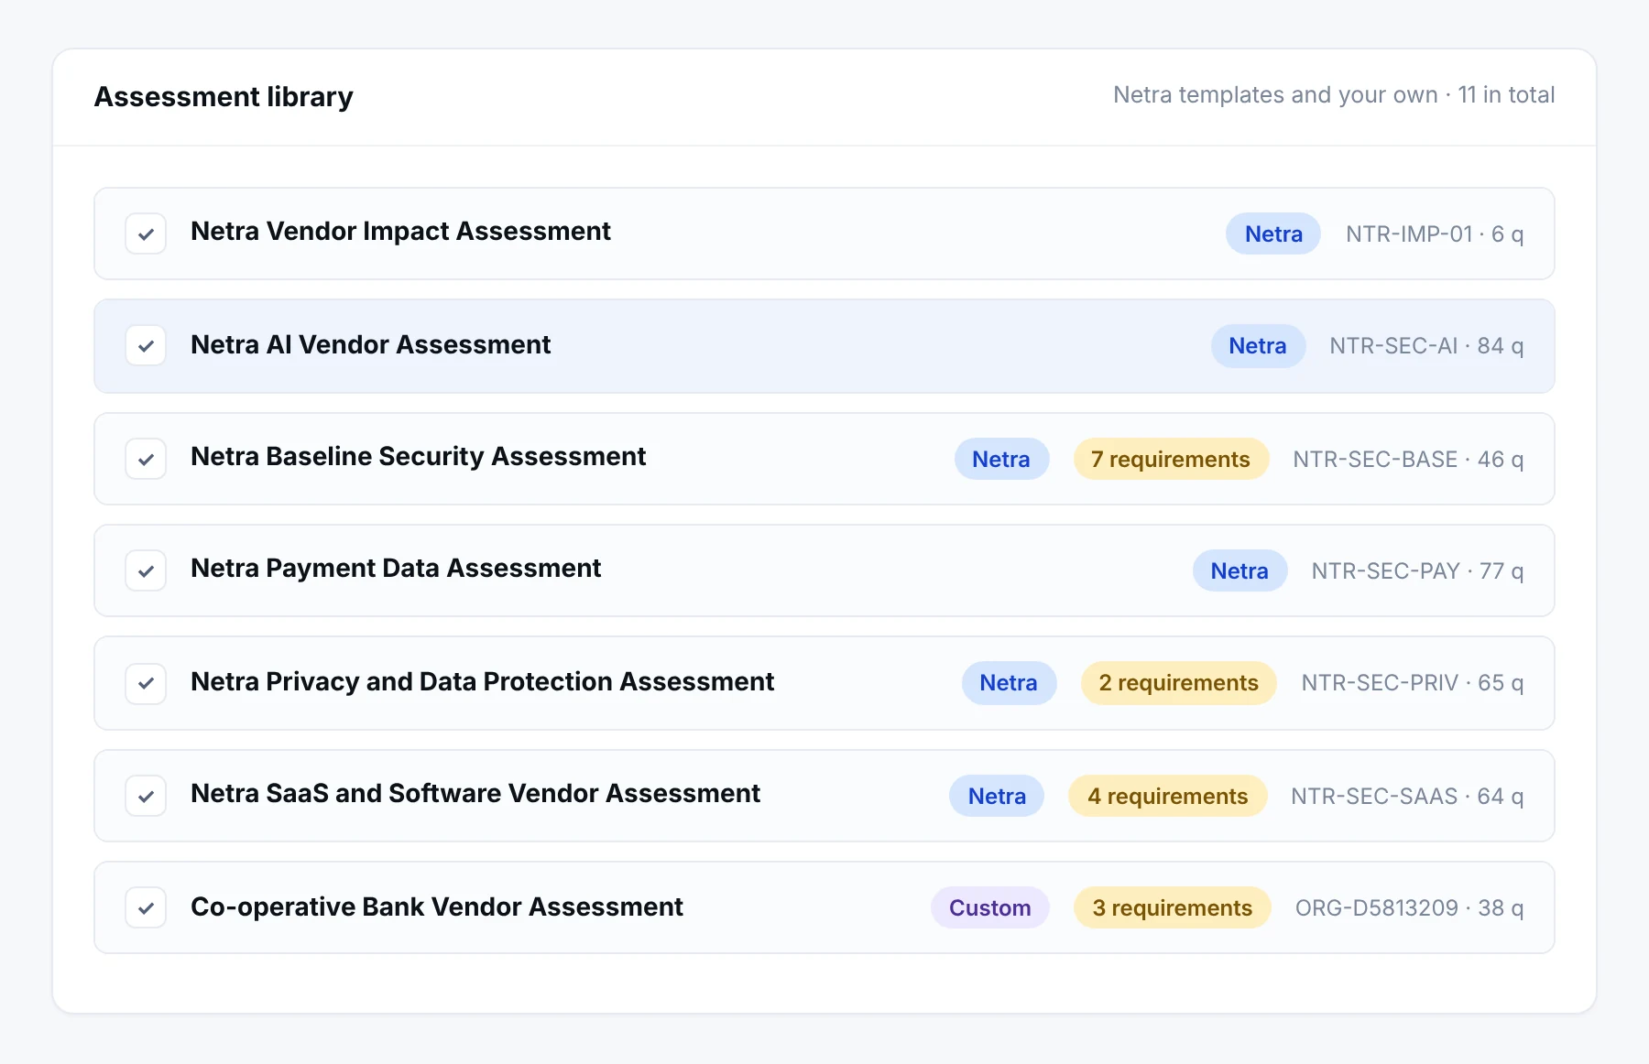Open Netra Baseline Security Assessment title
The height and width of the screenshot is (1064, 1649).
(418, 457)
